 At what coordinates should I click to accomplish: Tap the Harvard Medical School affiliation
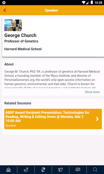(23, 49)
